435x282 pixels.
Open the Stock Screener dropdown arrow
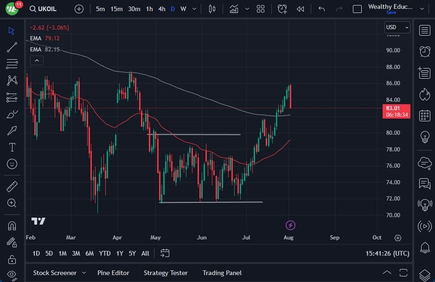(x=84, y=273)
